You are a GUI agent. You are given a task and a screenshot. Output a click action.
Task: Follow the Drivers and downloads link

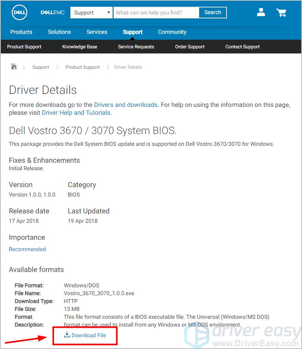pos(126,105)
